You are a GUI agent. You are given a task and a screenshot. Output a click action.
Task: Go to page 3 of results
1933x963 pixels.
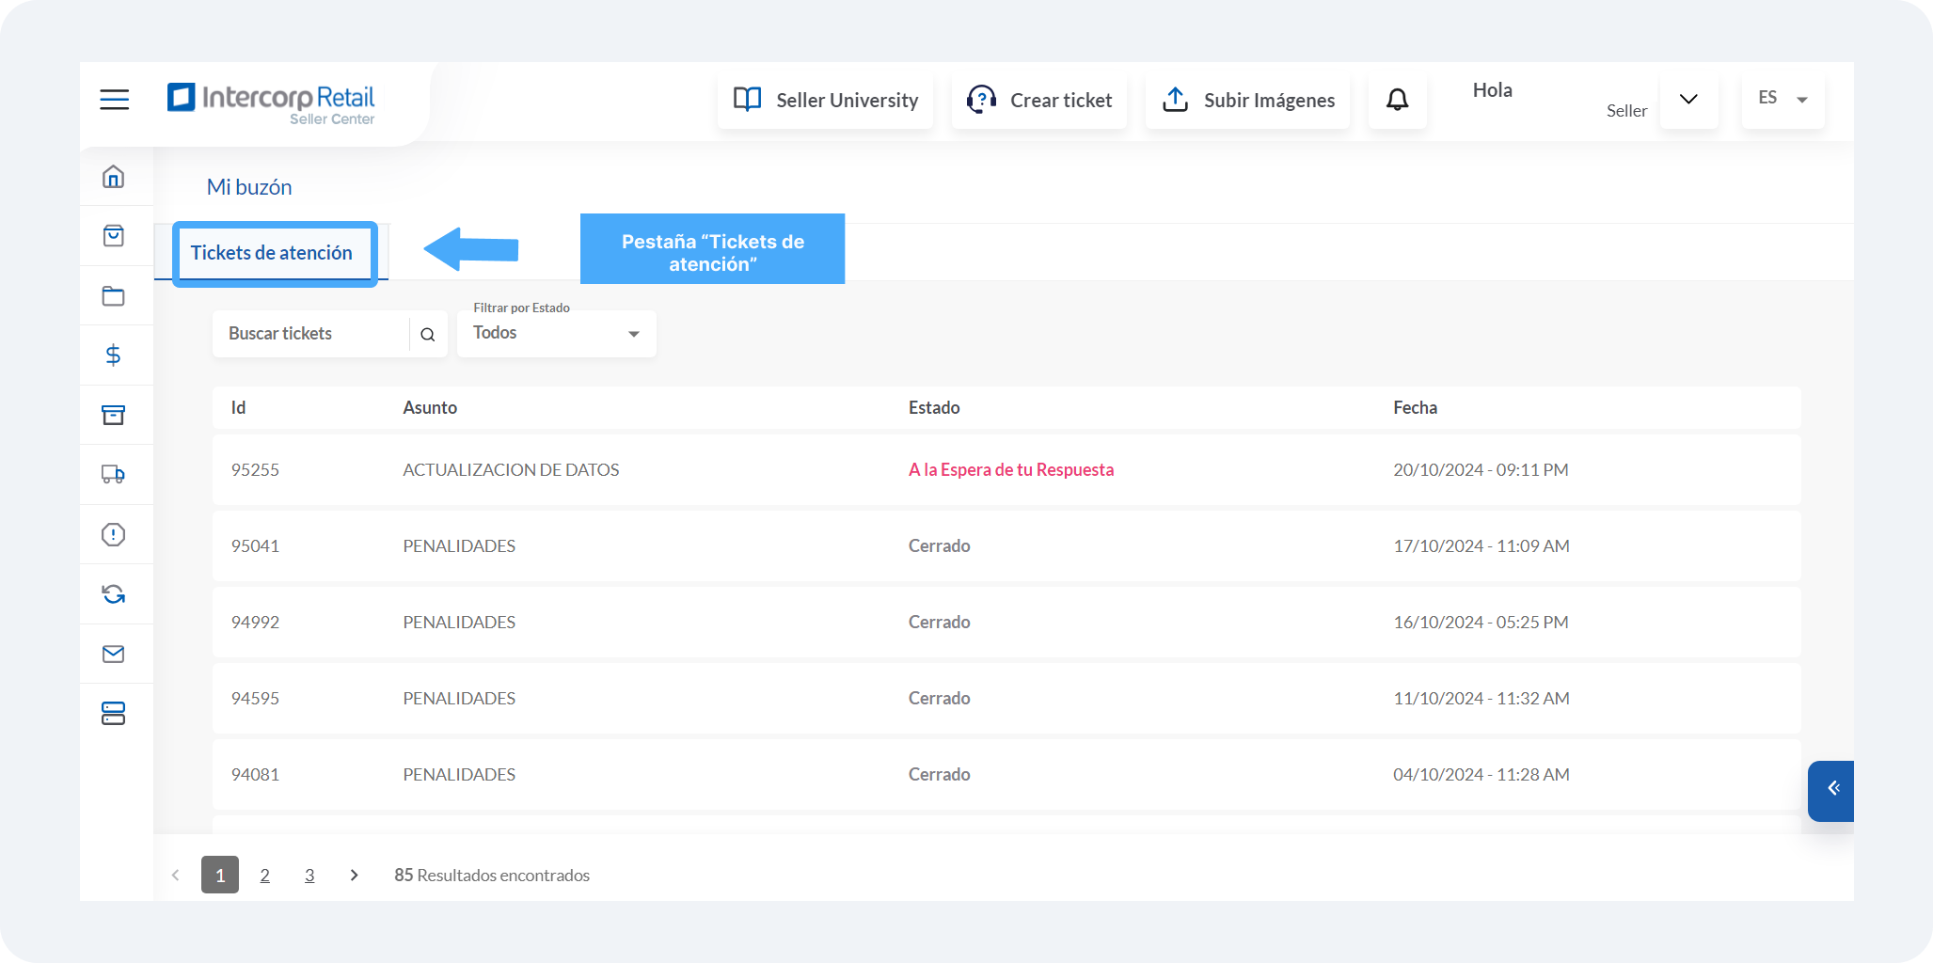[309, 876]
